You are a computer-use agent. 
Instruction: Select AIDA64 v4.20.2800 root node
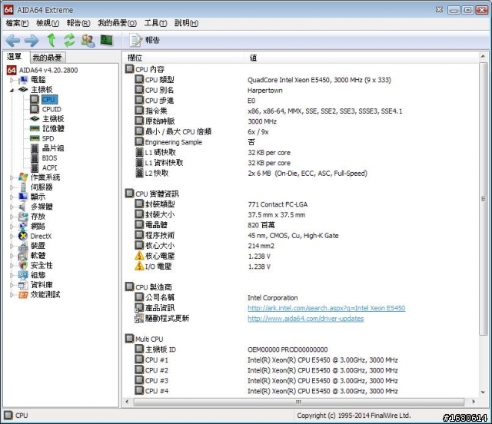pos(48,70)
